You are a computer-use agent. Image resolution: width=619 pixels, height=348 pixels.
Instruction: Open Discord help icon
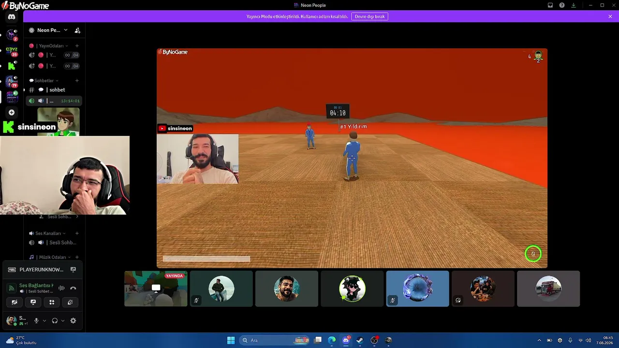562,5
